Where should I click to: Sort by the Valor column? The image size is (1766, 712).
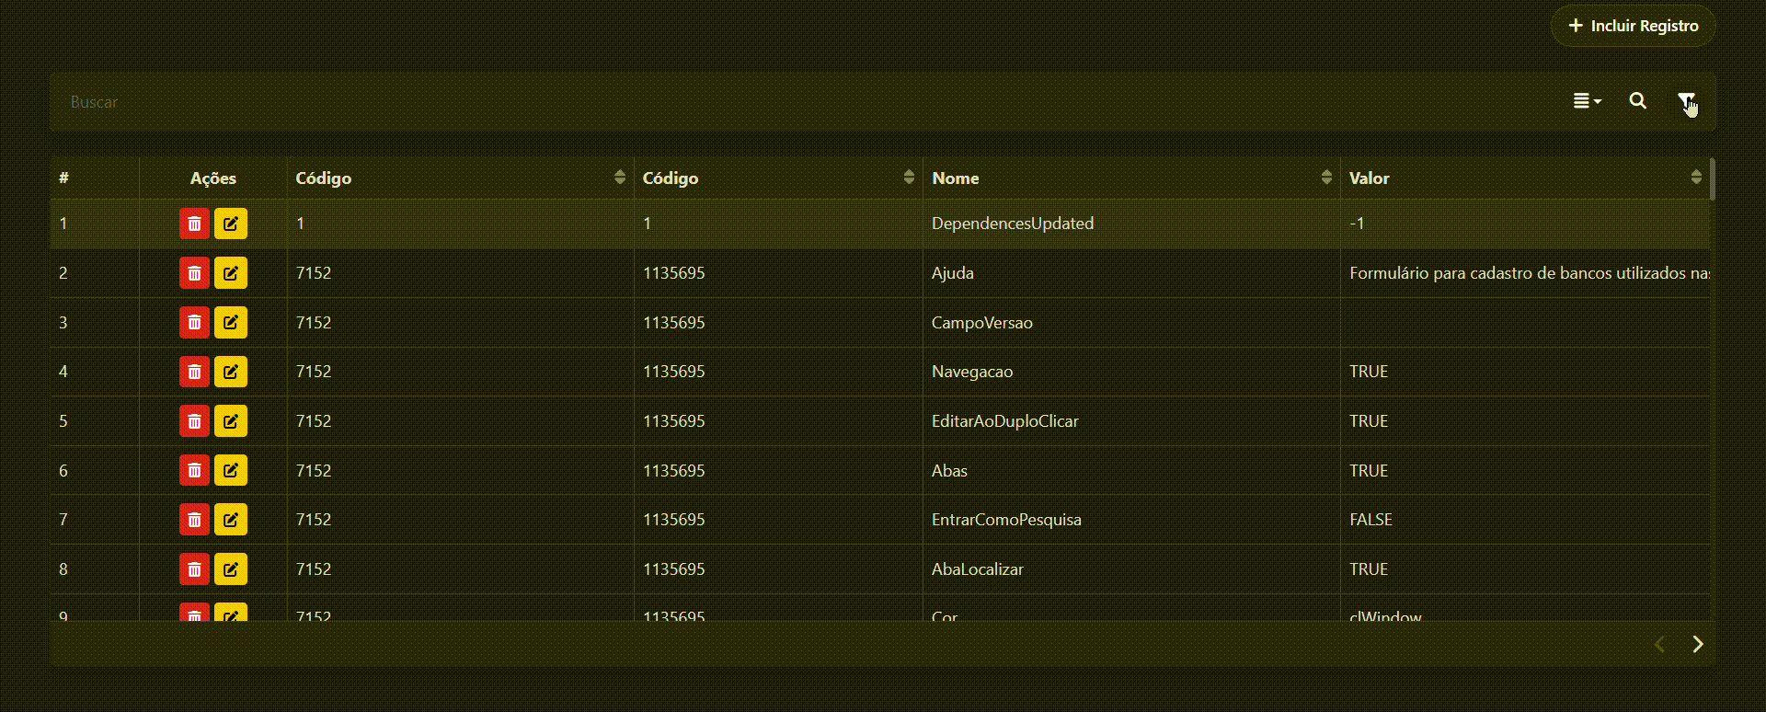1695,178
